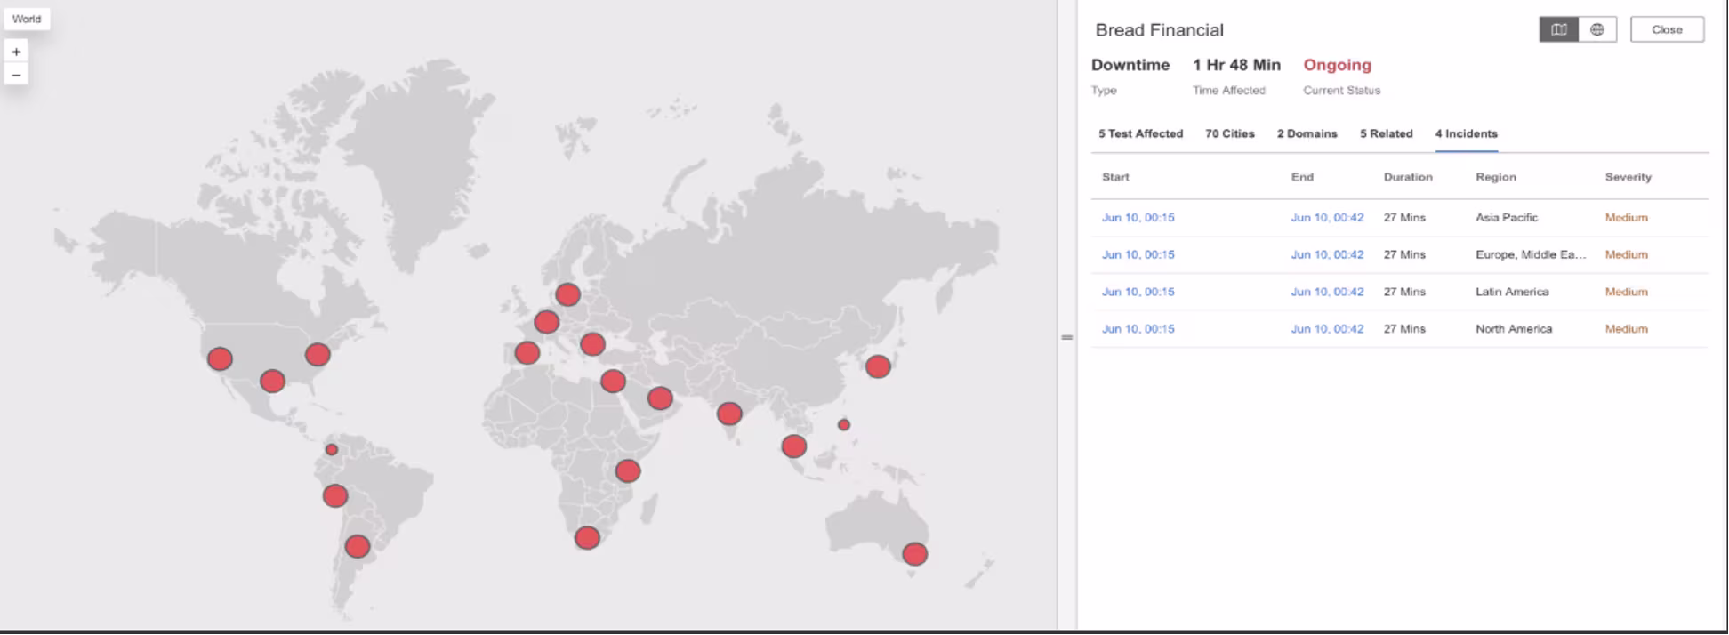This screenshot has width=1729, height=635.
Task: Select the small Philippines outage marker
Action: tap(843, 424)
